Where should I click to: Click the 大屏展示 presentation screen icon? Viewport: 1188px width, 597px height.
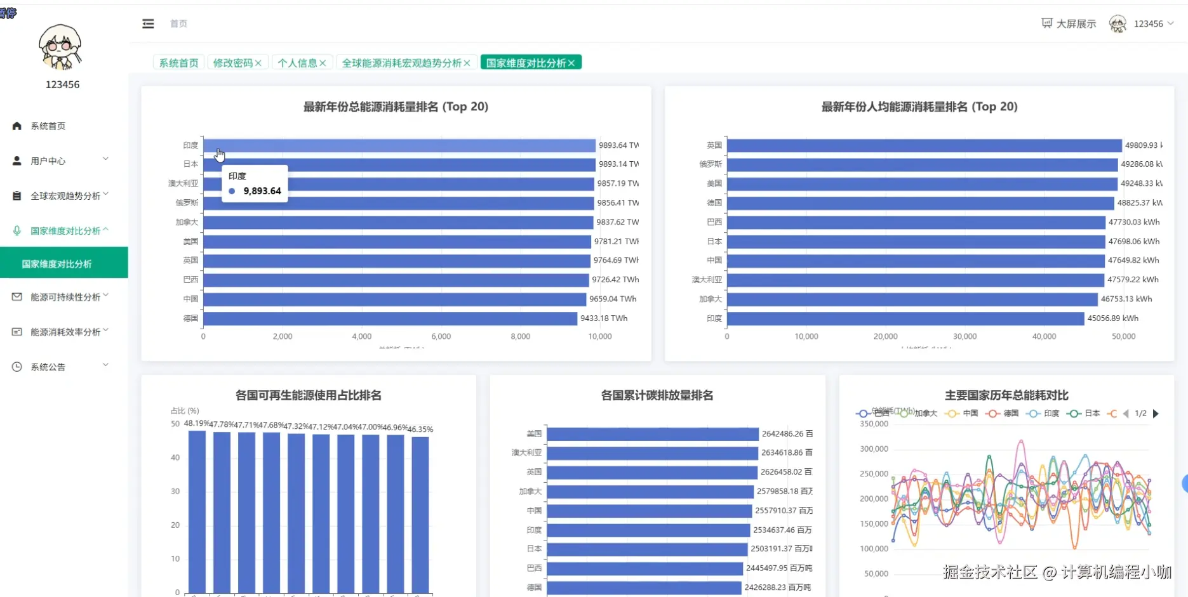click(1046, 23)
